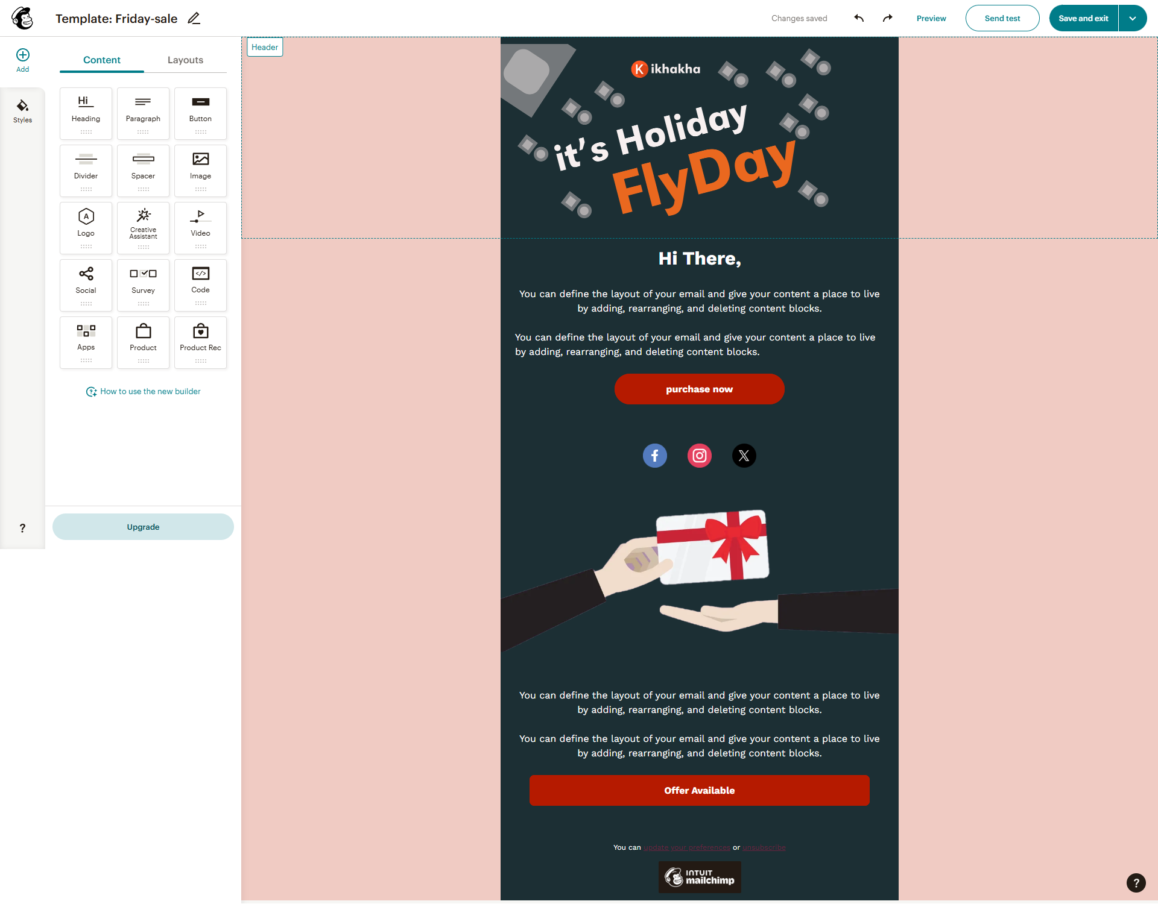Open the Styles panel
The image size is (1158, 904).
coord(22,111)
